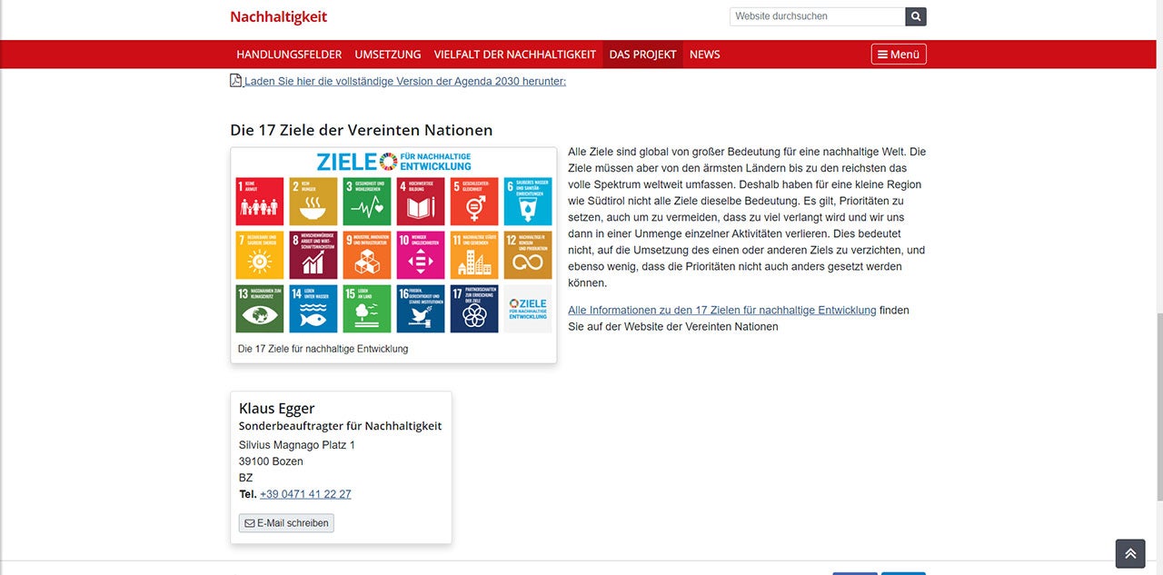Click SDG tile 8 growth chart icon
This screenshot has width=1163, height=575.
click(313, 263)
